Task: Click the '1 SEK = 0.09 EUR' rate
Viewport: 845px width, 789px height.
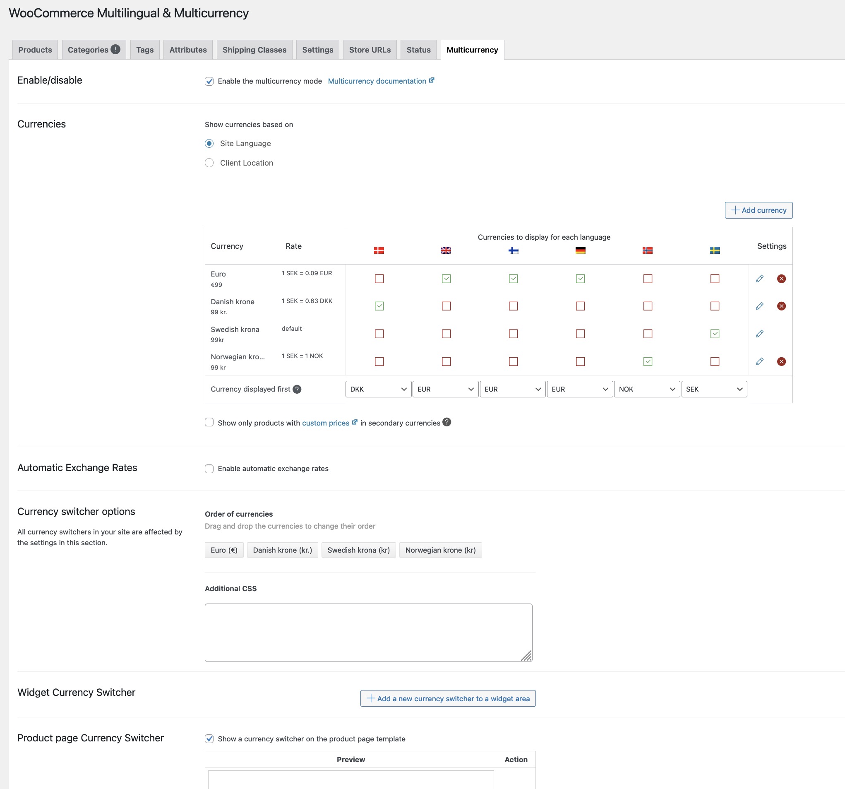Action: [x=307, y=273]
